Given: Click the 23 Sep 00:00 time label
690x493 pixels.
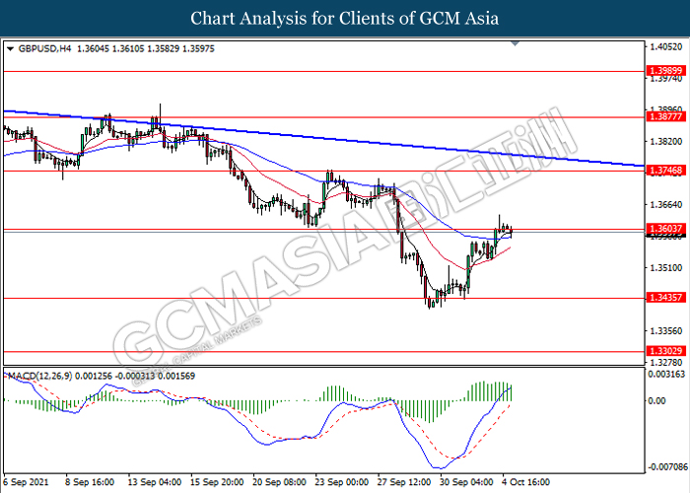Looking at the screenshot, I should (342, 482).
